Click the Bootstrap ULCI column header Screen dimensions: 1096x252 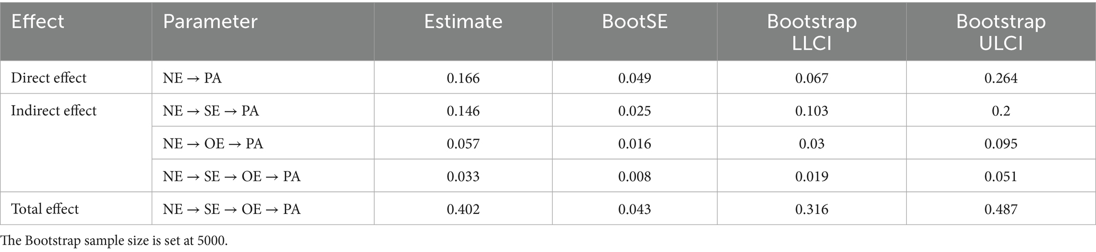1001,31
